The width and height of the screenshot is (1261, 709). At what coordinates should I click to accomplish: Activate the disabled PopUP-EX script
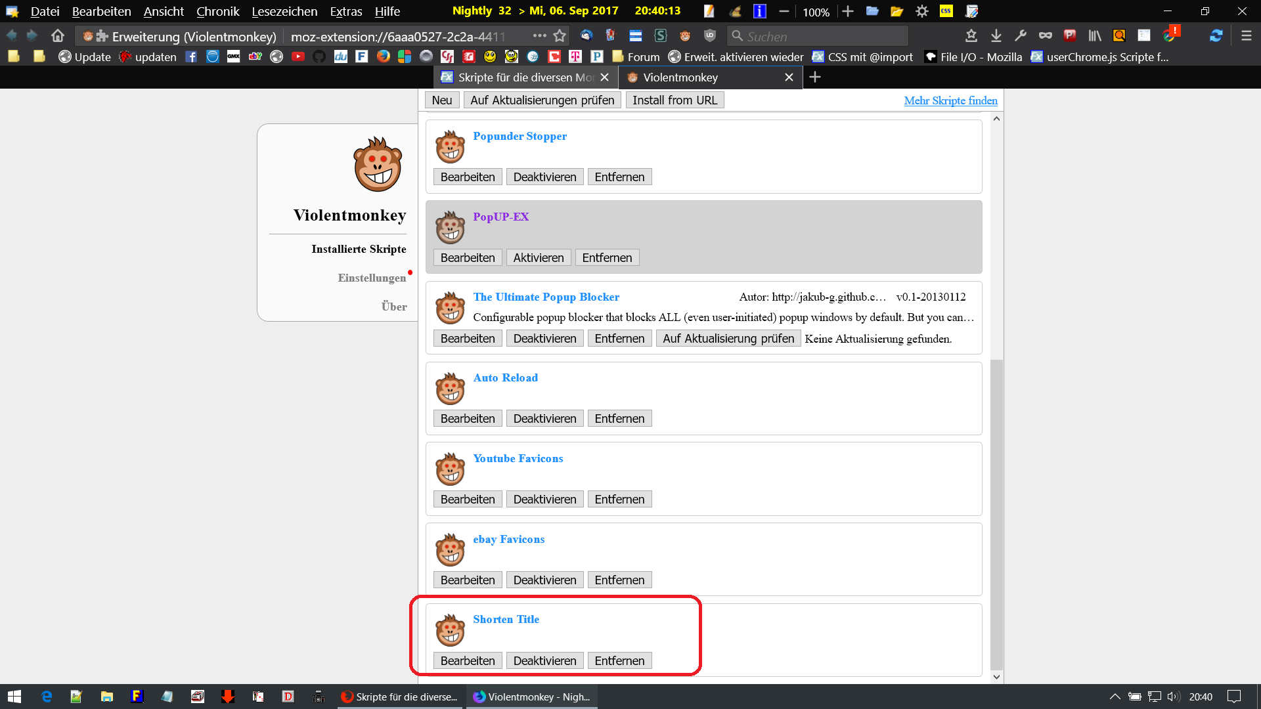[x=538, y=258]
